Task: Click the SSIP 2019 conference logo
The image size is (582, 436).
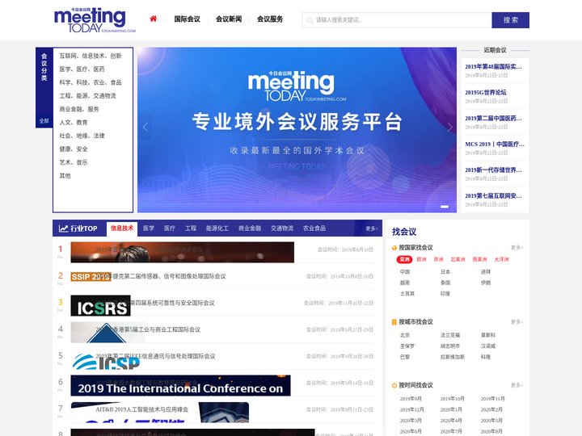Action: [x=91, y=277]
